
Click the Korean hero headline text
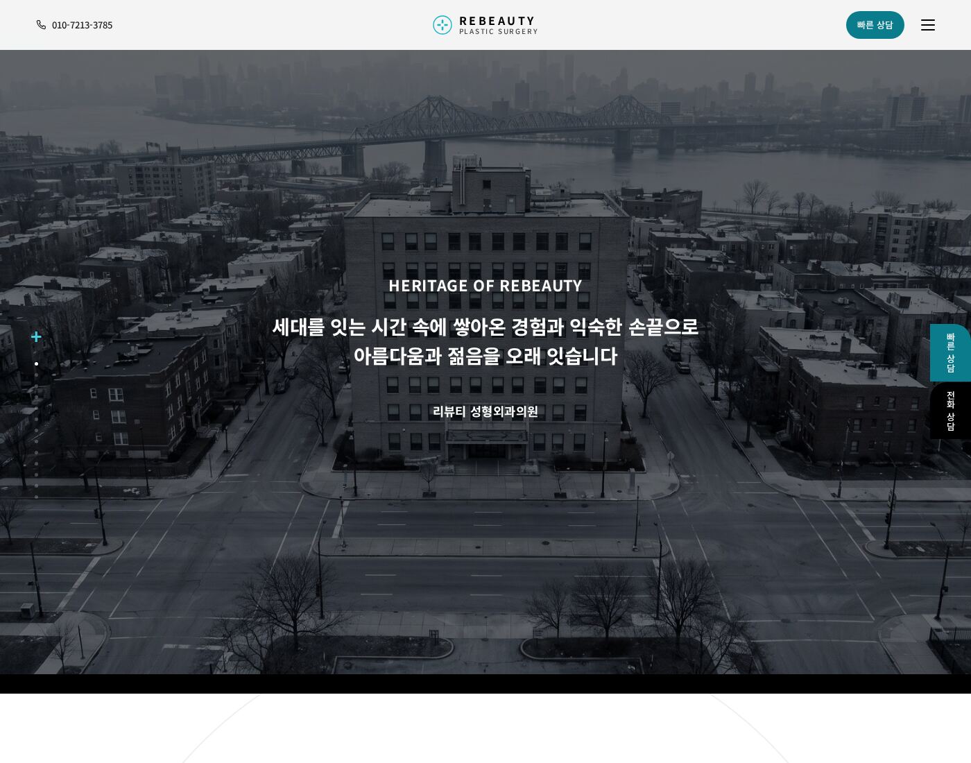click(x=486, y=341)
